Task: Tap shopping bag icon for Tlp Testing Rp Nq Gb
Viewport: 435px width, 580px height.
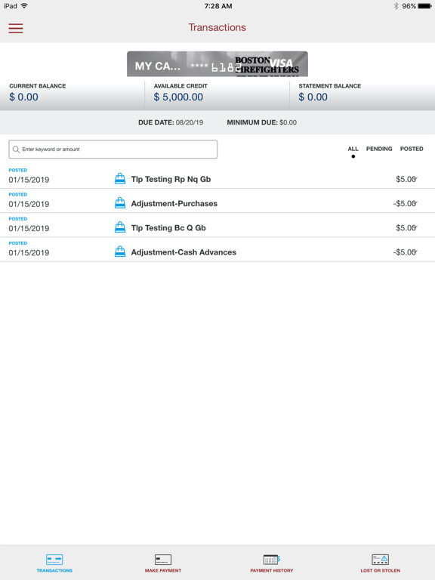Action: point(120,179)
